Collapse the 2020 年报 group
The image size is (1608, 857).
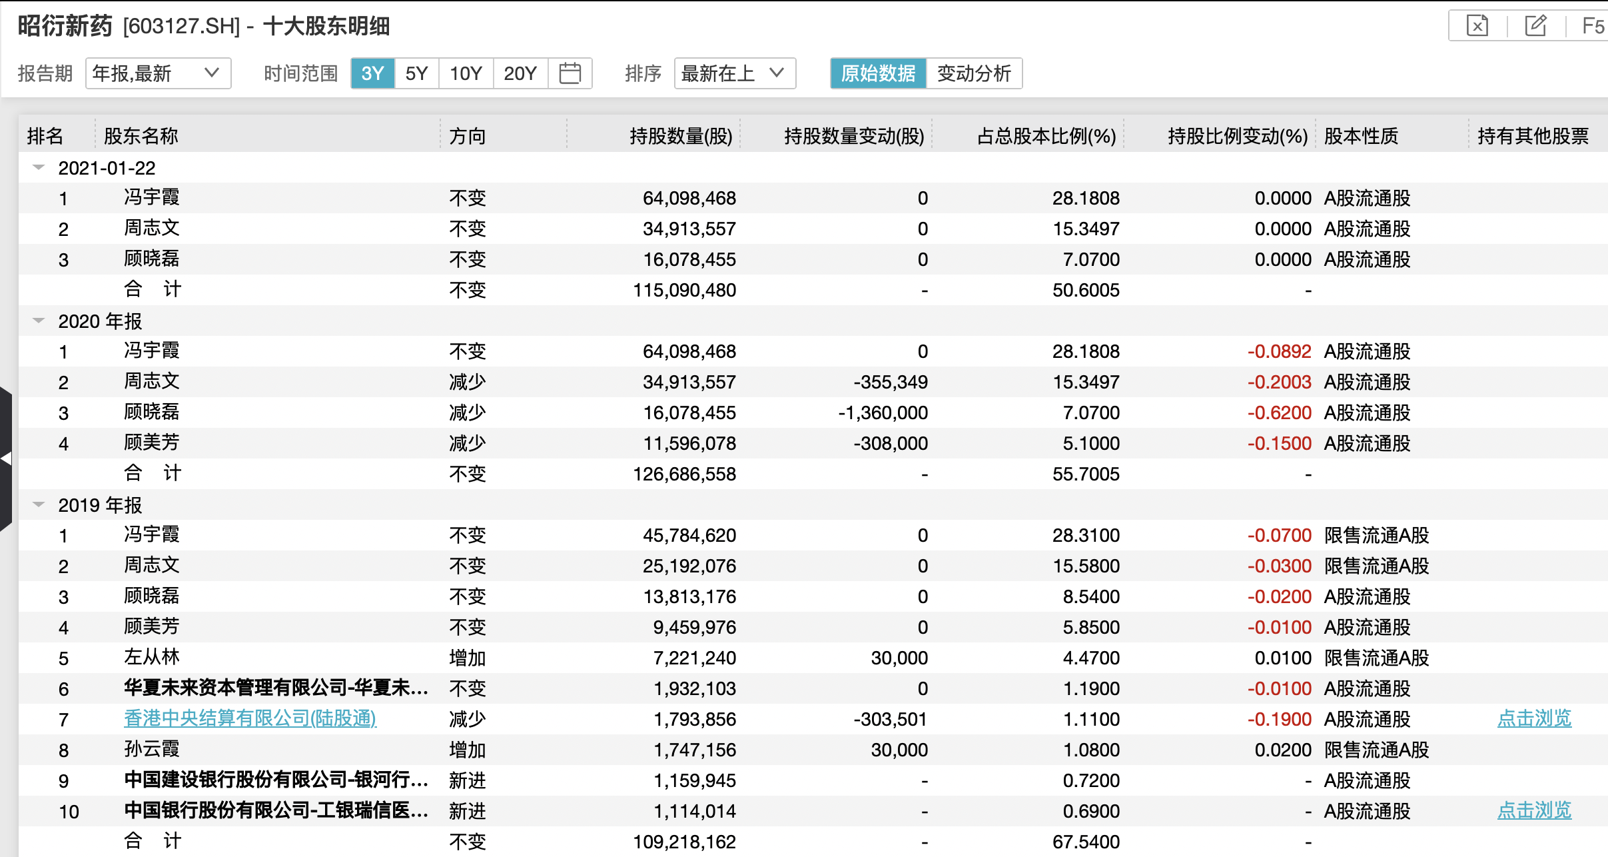coord(39,321)
